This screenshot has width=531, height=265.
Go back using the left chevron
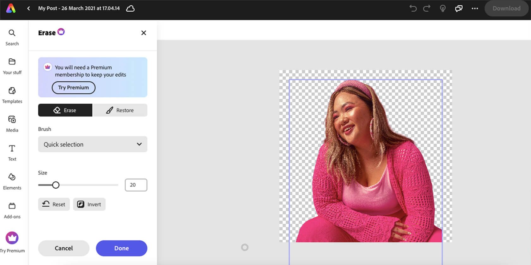(28, 9)
